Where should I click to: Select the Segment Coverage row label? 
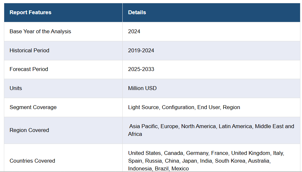tap(33, 107)
